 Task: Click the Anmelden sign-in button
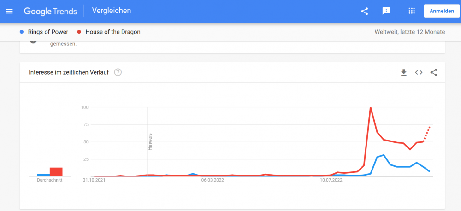tap(441, 11)
